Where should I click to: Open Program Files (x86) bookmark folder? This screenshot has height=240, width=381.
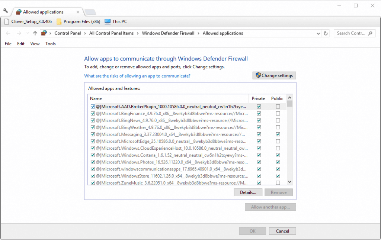pyautogui.click(x=78, y=21)
